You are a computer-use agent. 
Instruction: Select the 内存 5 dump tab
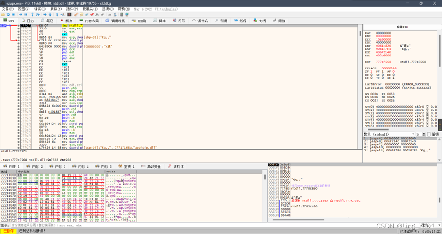(x=104, y=166)
